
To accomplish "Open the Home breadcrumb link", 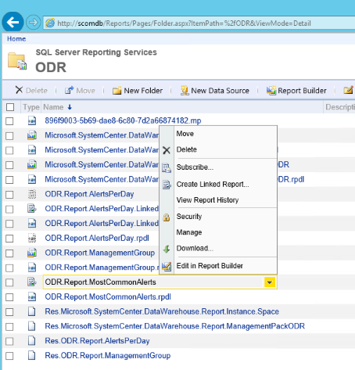I will coord(16,38).
